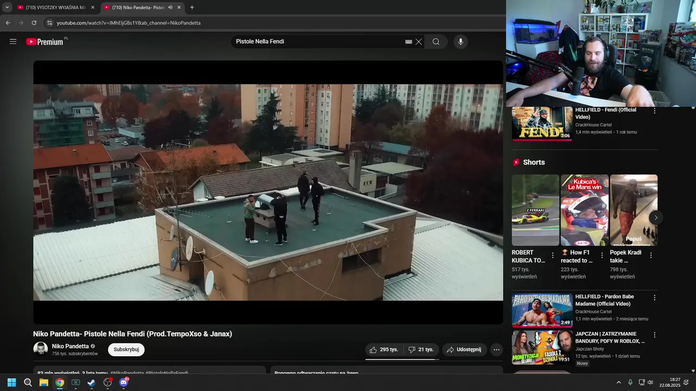This screenshot has width=696, height=391.
Task: Open on-screen keyboard icon in search box
Action: point(408,42)
